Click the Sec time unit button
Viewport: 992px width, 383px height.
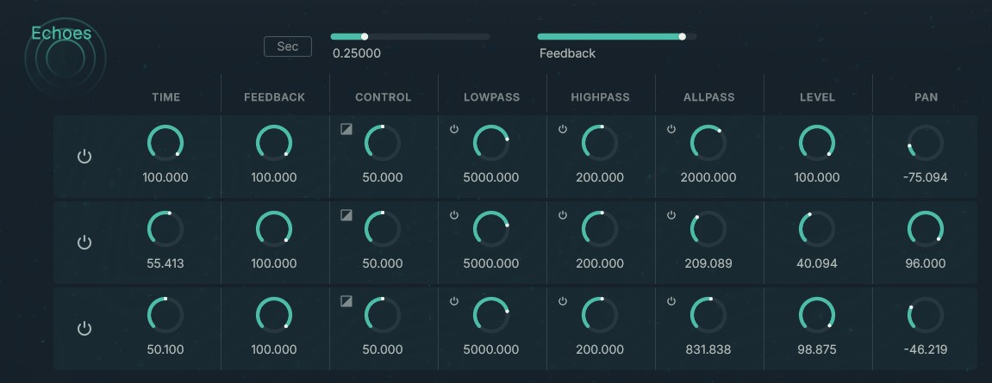288,46
